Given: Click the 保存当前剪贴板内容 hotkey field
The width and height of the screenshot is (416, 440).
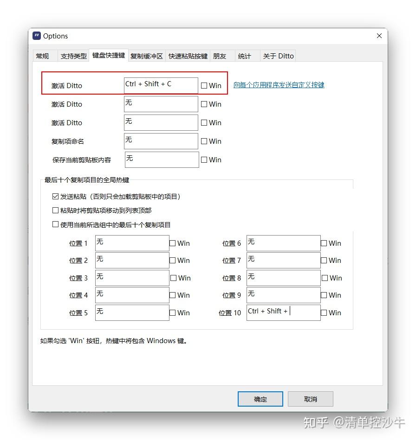Looking at the screenshot, I should [162, 159].
